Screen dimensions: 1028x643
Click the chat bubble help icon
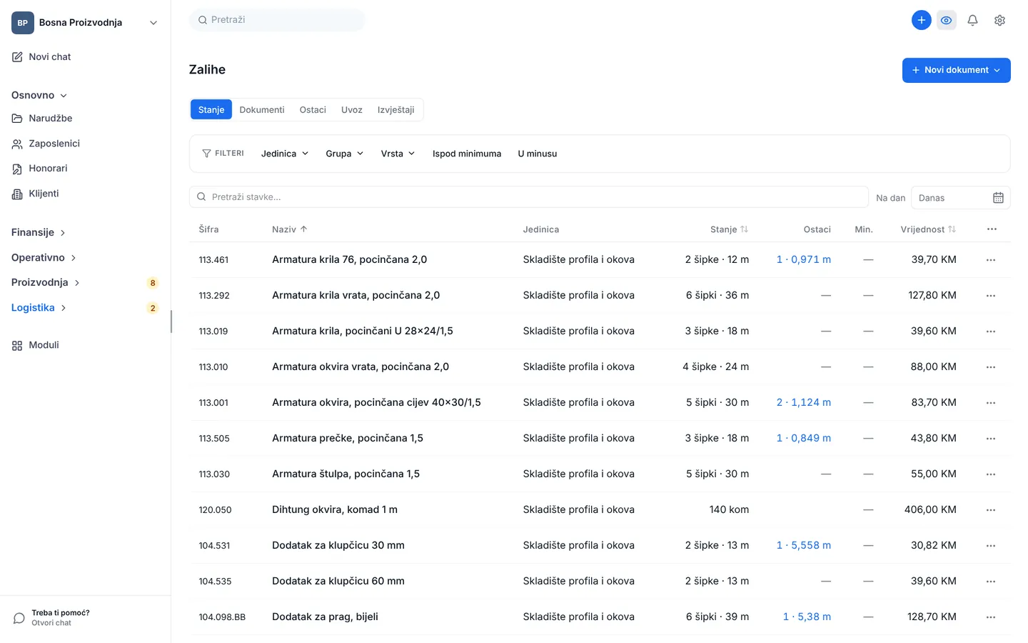[x=19, y=618]
